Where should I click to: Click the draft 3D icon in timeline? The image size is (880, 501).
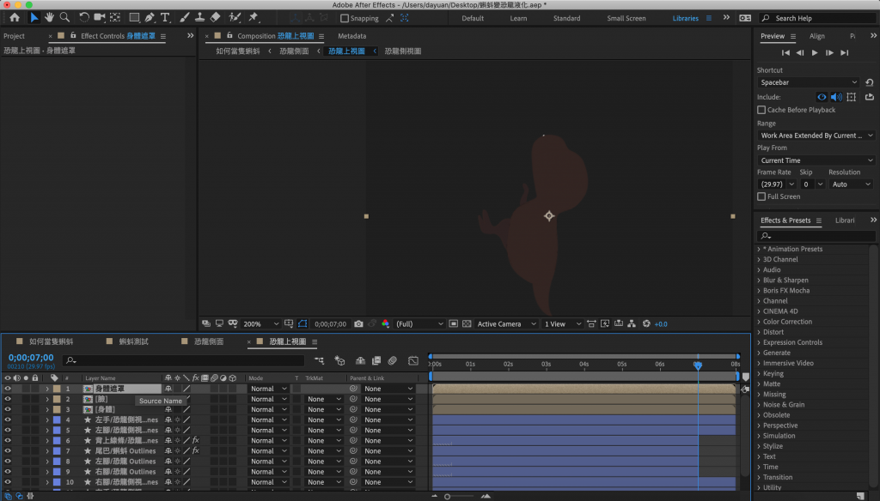[339, 361]
